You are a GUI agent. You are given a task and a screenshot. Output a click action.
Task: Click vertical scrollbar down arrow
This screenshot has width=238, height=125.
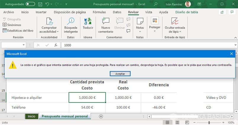(x=236, y=111)
